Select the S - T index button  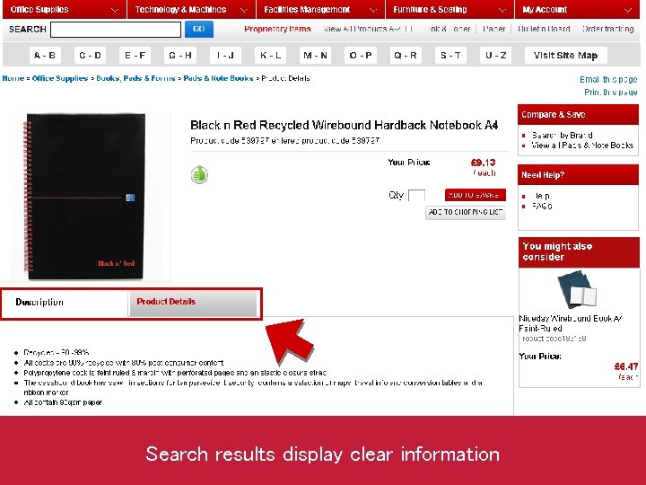pos(450,56)
